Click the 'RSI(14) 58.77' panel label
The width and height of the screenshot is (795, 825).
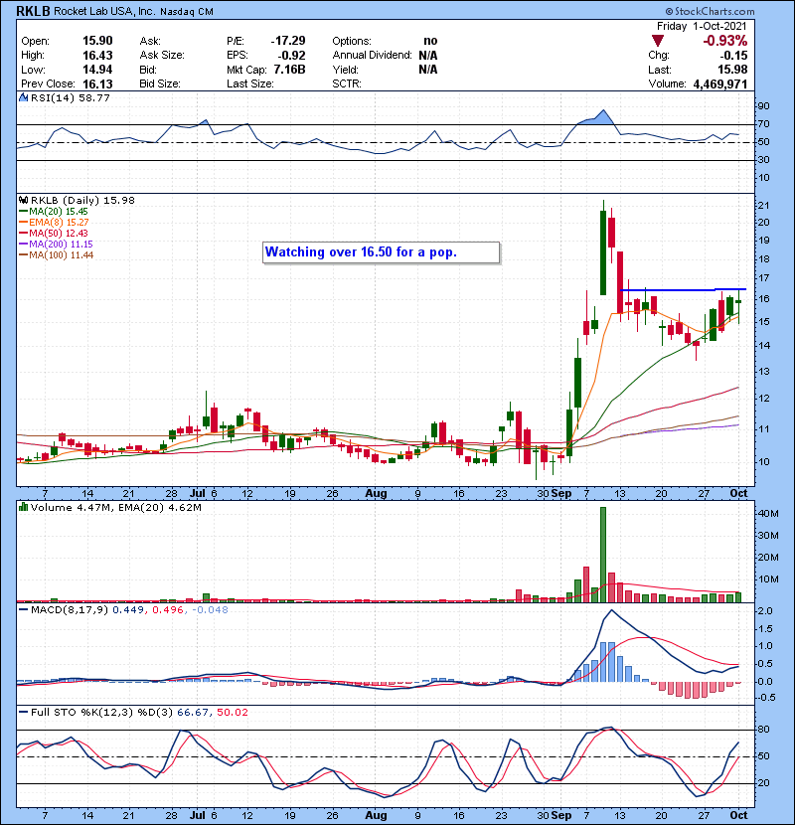pos(70,97)
